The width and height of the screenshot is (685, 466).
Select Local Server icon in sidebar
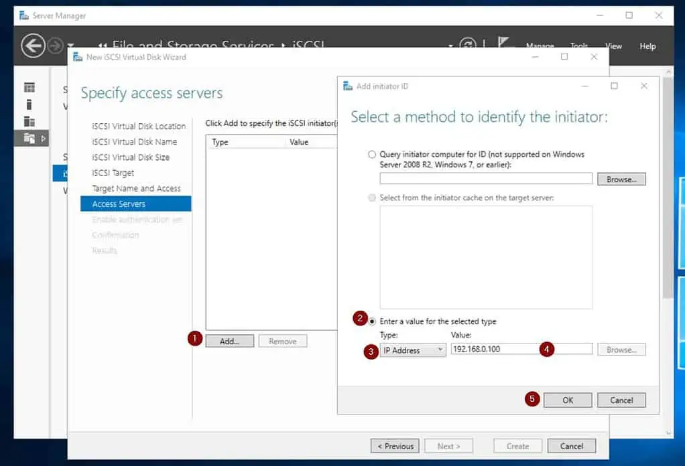[29, 104]
